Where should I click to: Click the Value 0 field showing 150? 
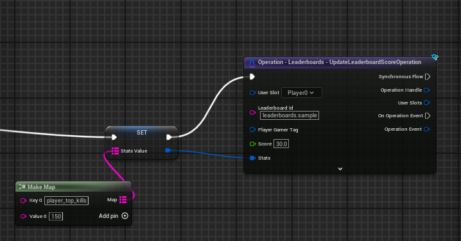coord(56,217)
